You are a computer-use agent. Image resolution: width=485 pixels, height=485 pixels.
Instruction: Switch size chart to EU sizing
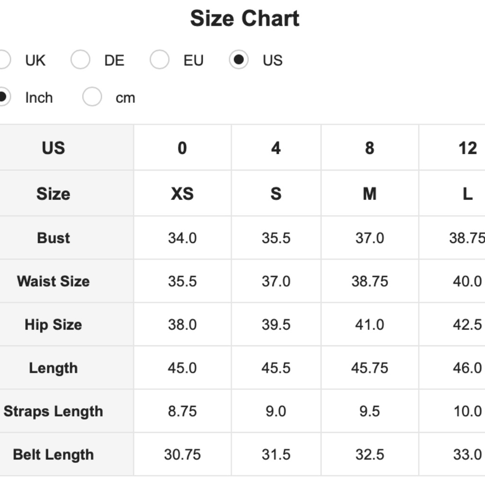[160, 60]
